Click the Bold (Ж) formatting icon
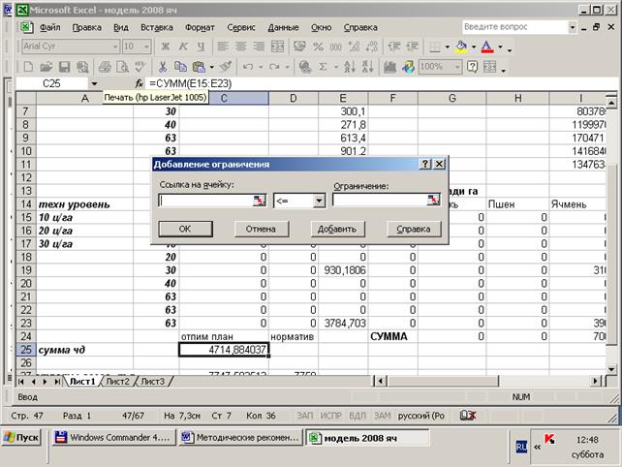 tap(166, 47)
